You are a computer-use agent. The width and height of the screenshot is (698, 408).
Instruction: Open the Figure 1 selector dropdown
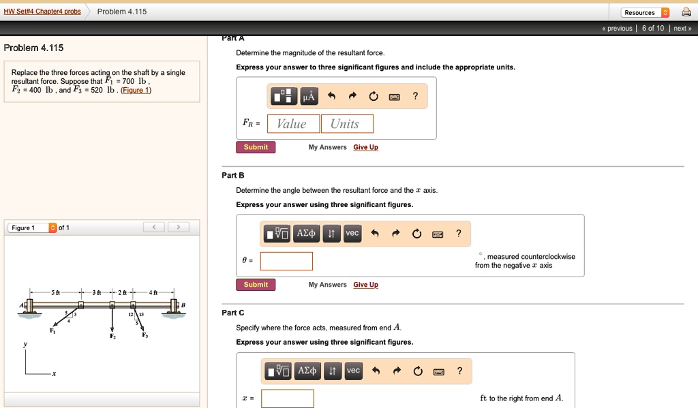33,227
